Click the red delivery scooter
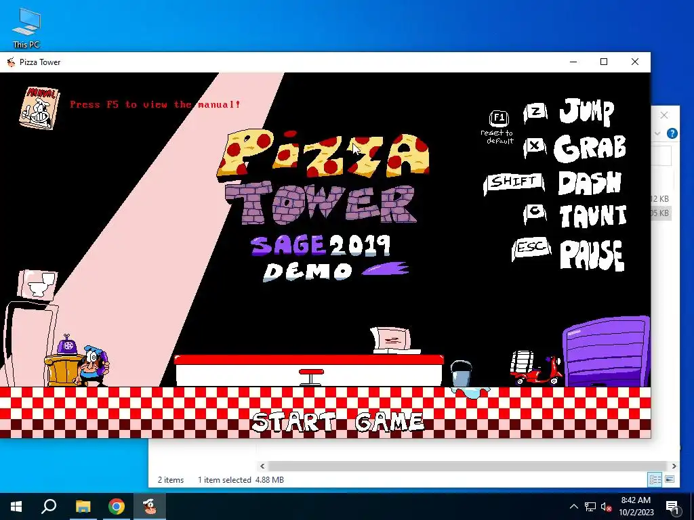The height and width of the screenshot is (520, 694). pyautogui.click(x=537, y=368)
